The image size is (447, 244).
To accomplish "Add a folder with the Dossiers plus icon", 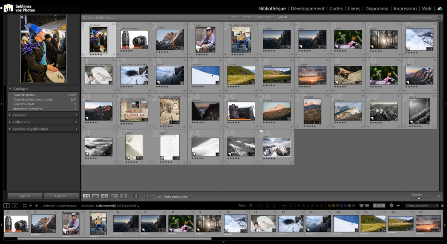I will pos(76,115).
